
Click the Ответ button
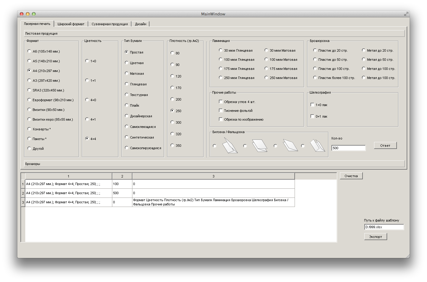[385, 146]
